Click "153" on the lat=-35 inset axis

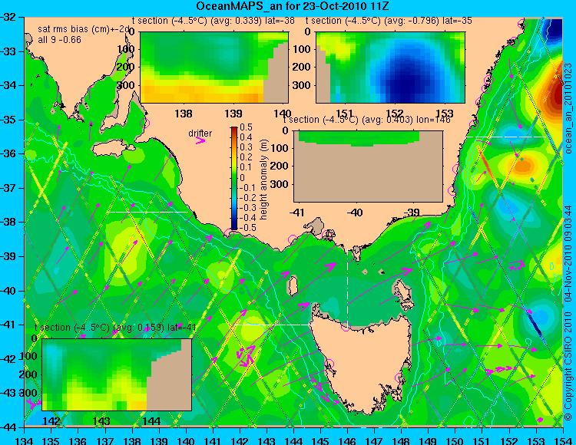click(x=445, y=113)
